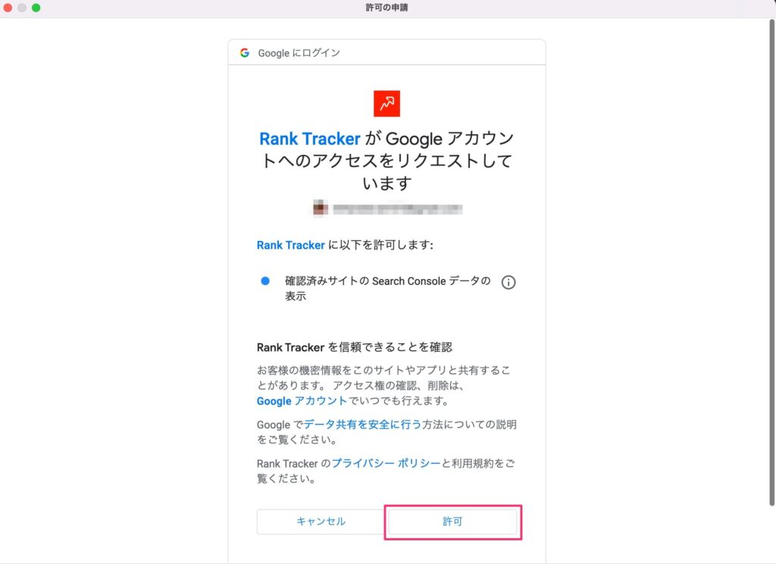This screenshot has width=776, height=564.
Task: Click the 確認済みサイトの Search Console permission text
Action: coord(387,288)
